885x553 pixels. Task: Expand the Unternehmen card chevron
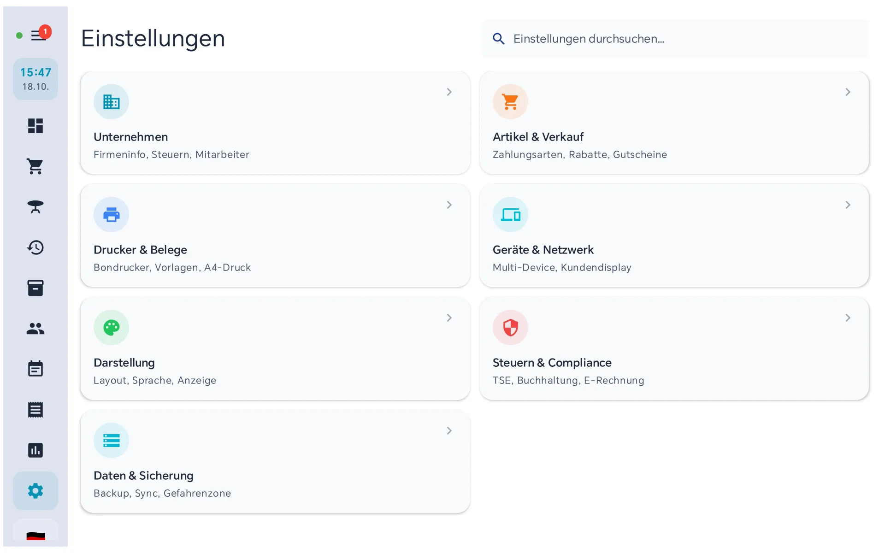(x=449, y=92)
